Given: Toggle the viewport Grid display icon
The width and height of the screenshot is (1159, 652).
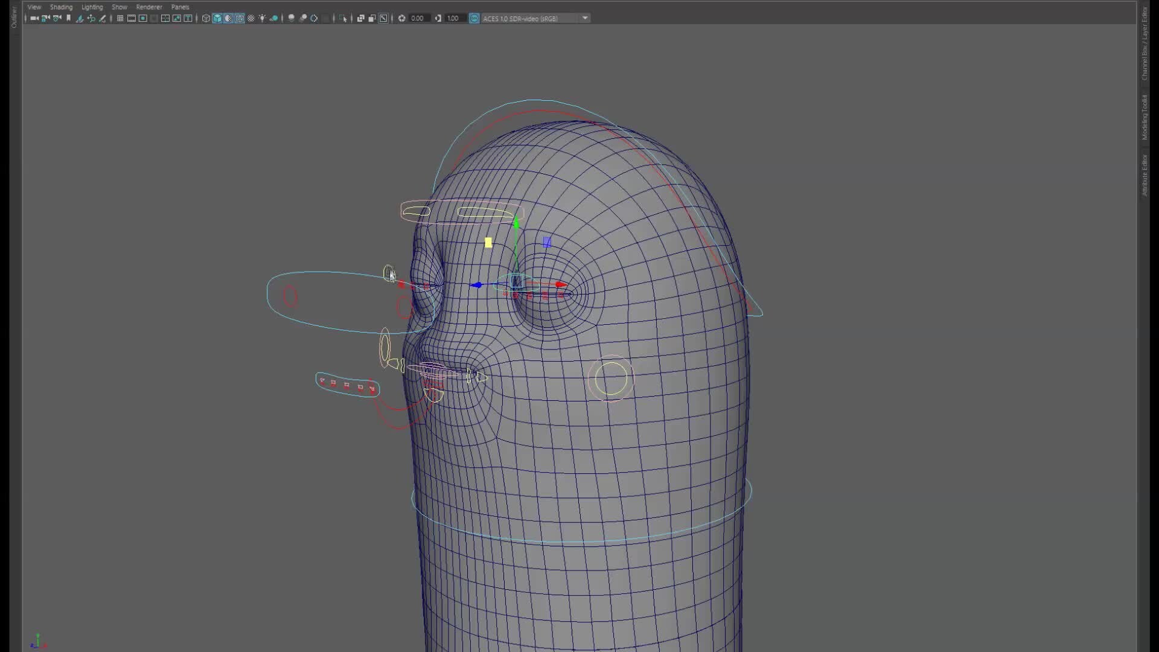Looking at the screenshot, I should click(x=120, y=19).
